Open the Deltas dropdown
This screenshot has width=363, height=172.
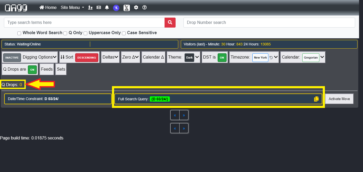[110, 57]
